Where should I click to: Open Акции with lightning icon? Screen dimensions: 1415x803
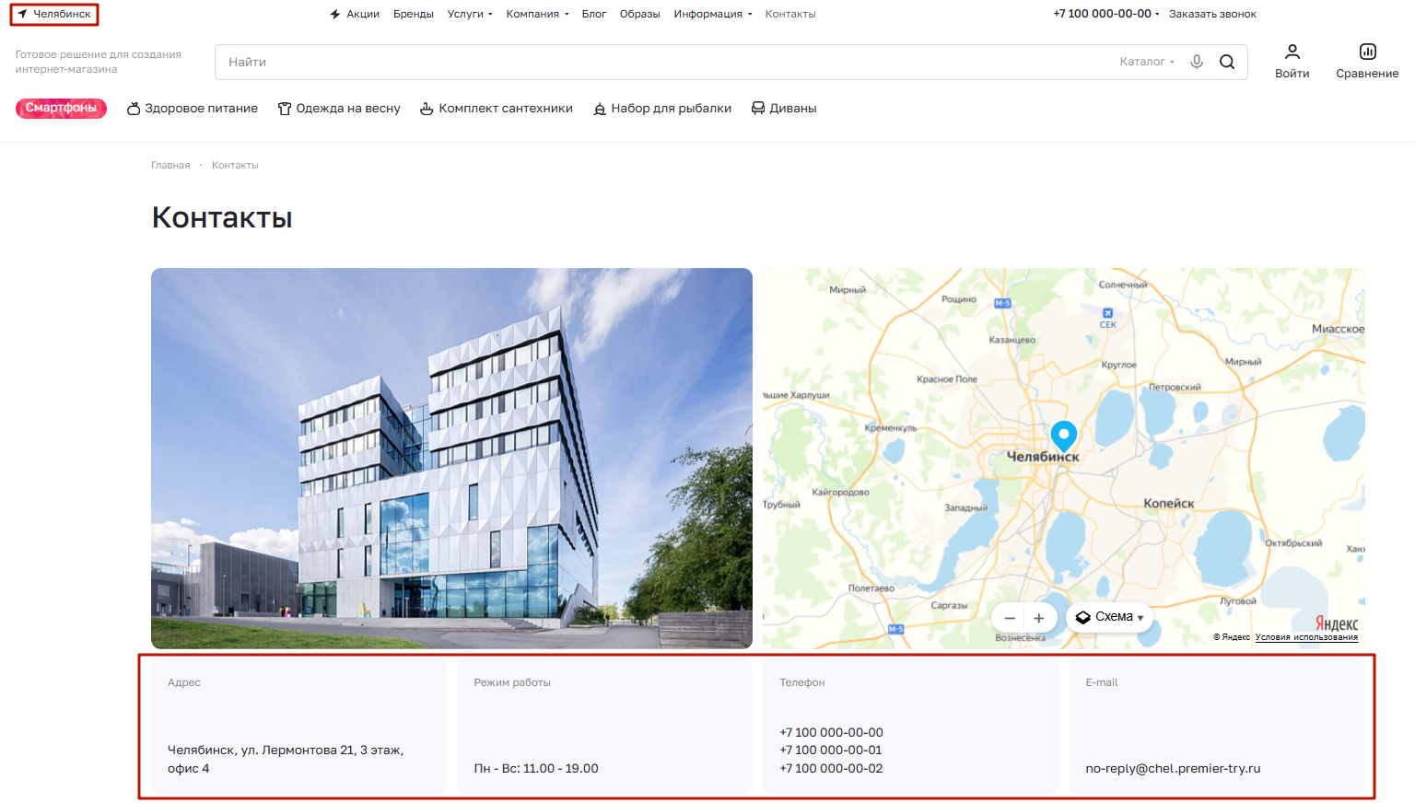[355, 14]
